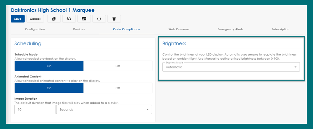313x129 pixels.
Task: Click the Save button
Action: tap(18, 19)
